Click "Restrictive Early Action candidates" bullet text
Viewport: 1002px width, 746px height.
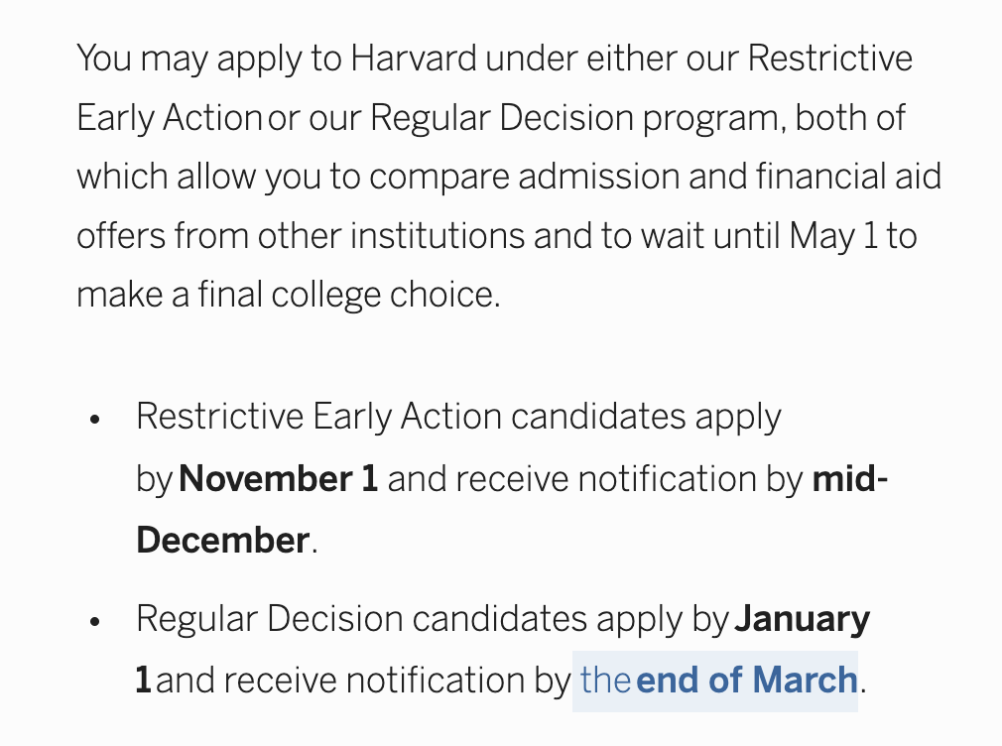(x=411, y=418)
